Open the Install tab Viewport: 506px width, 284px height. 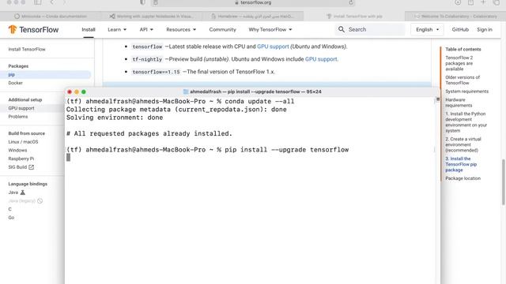point(89,30)
